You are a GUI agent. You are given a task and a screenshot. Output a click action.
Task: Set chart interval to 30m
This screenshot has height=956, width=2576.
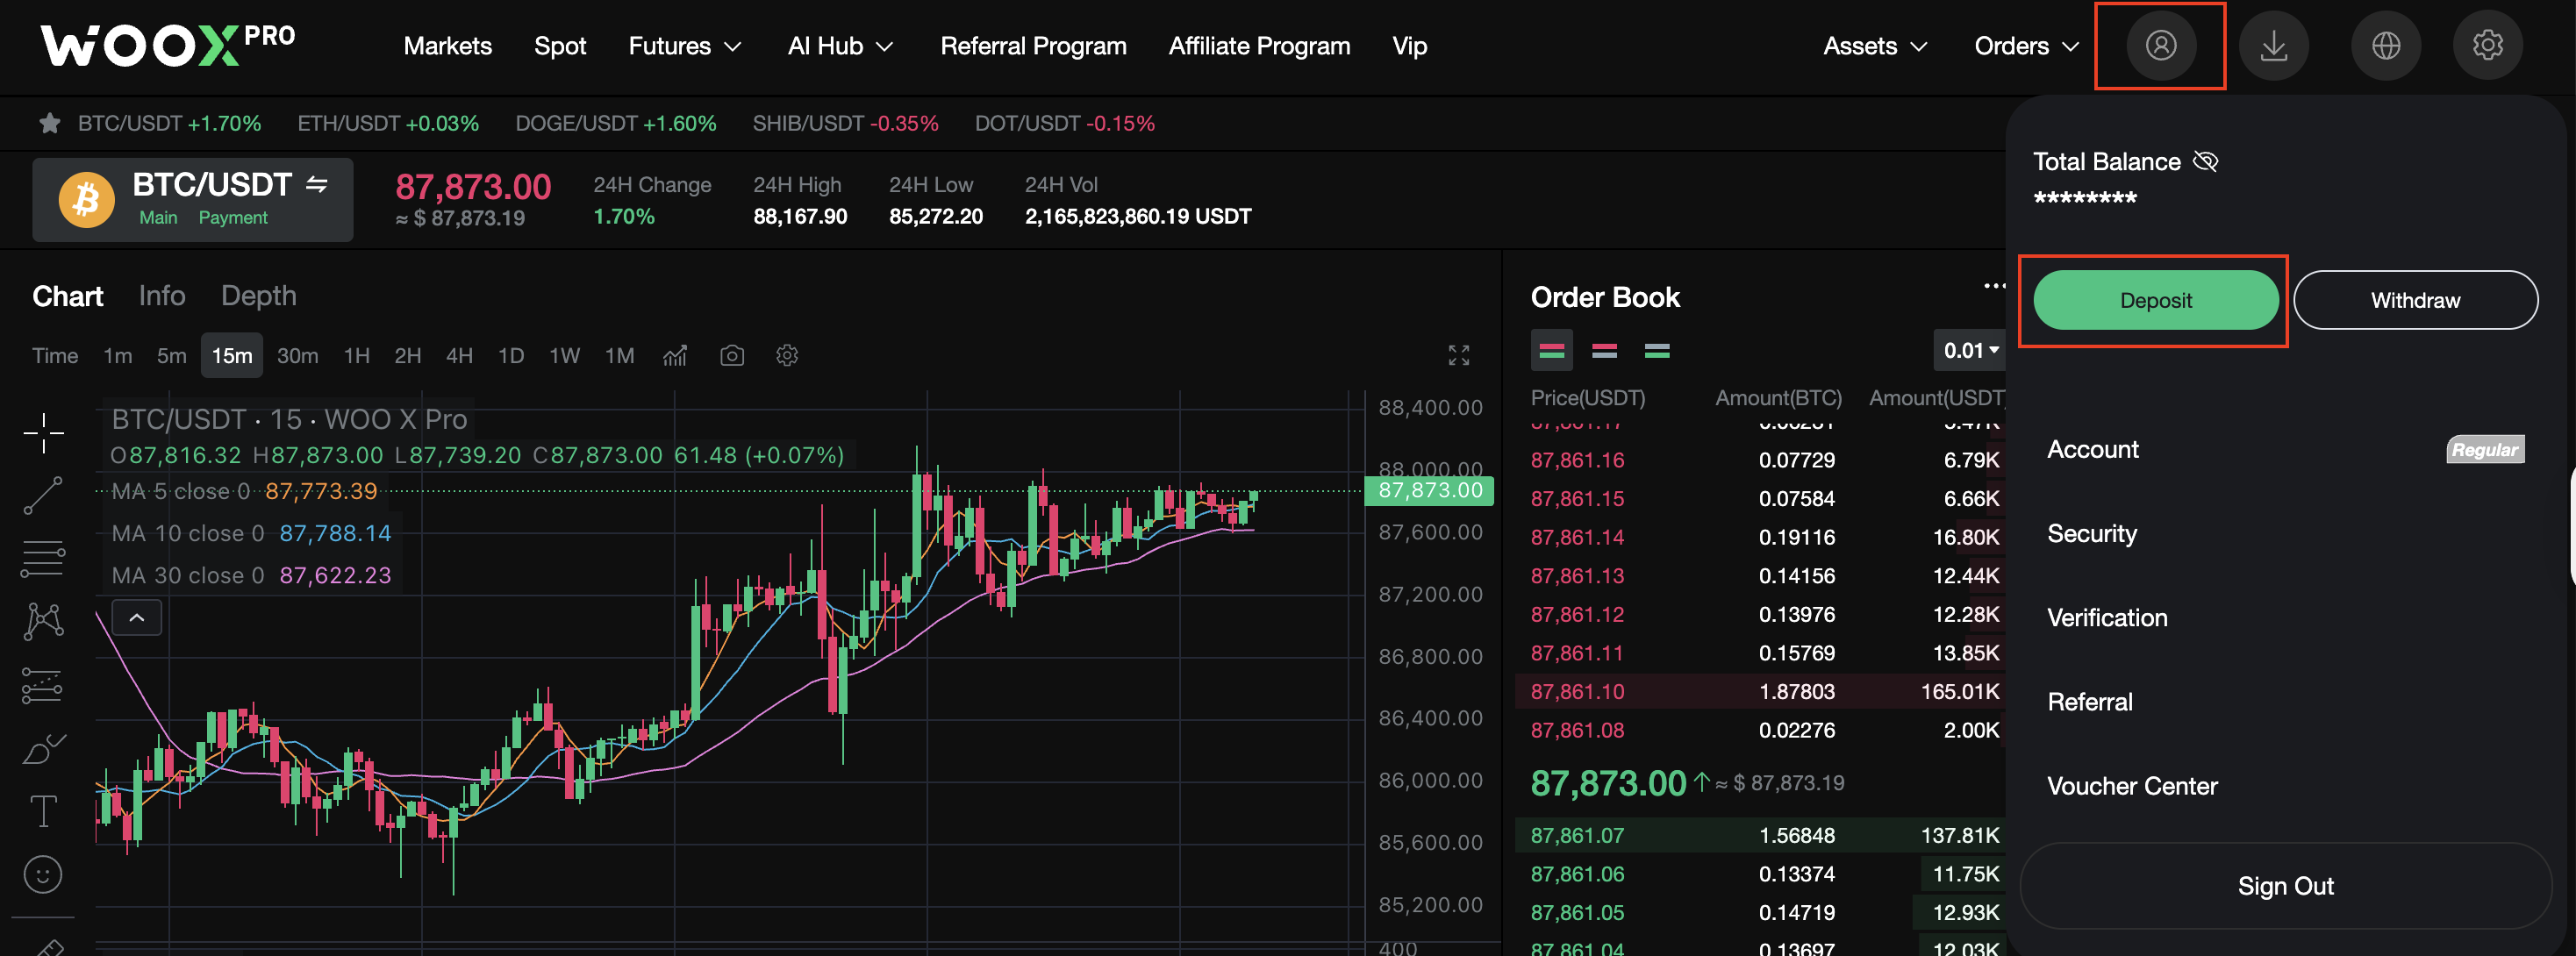tap(297, 355)
